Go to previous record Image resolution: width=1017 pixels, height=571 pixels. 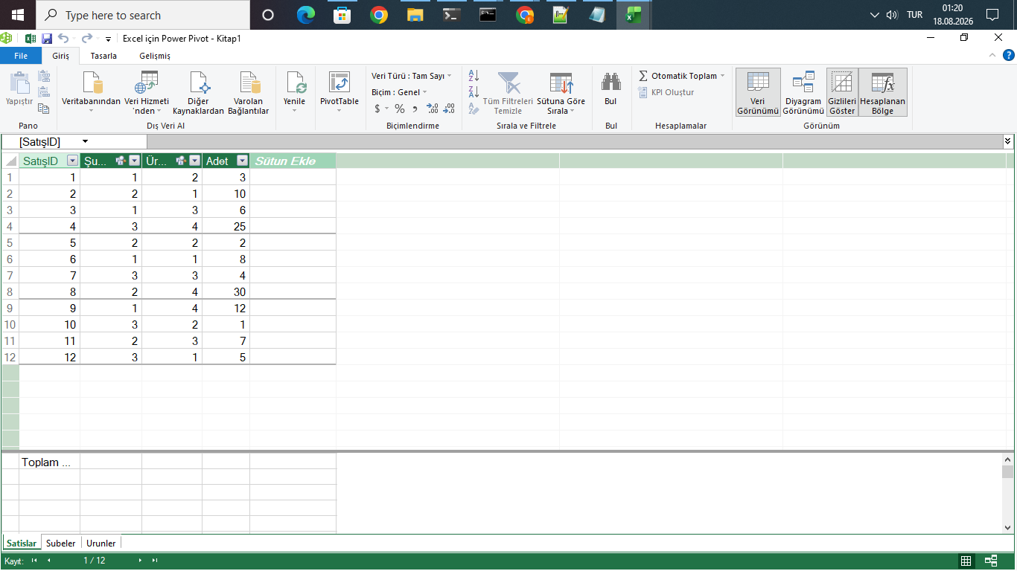pos(48,561)
